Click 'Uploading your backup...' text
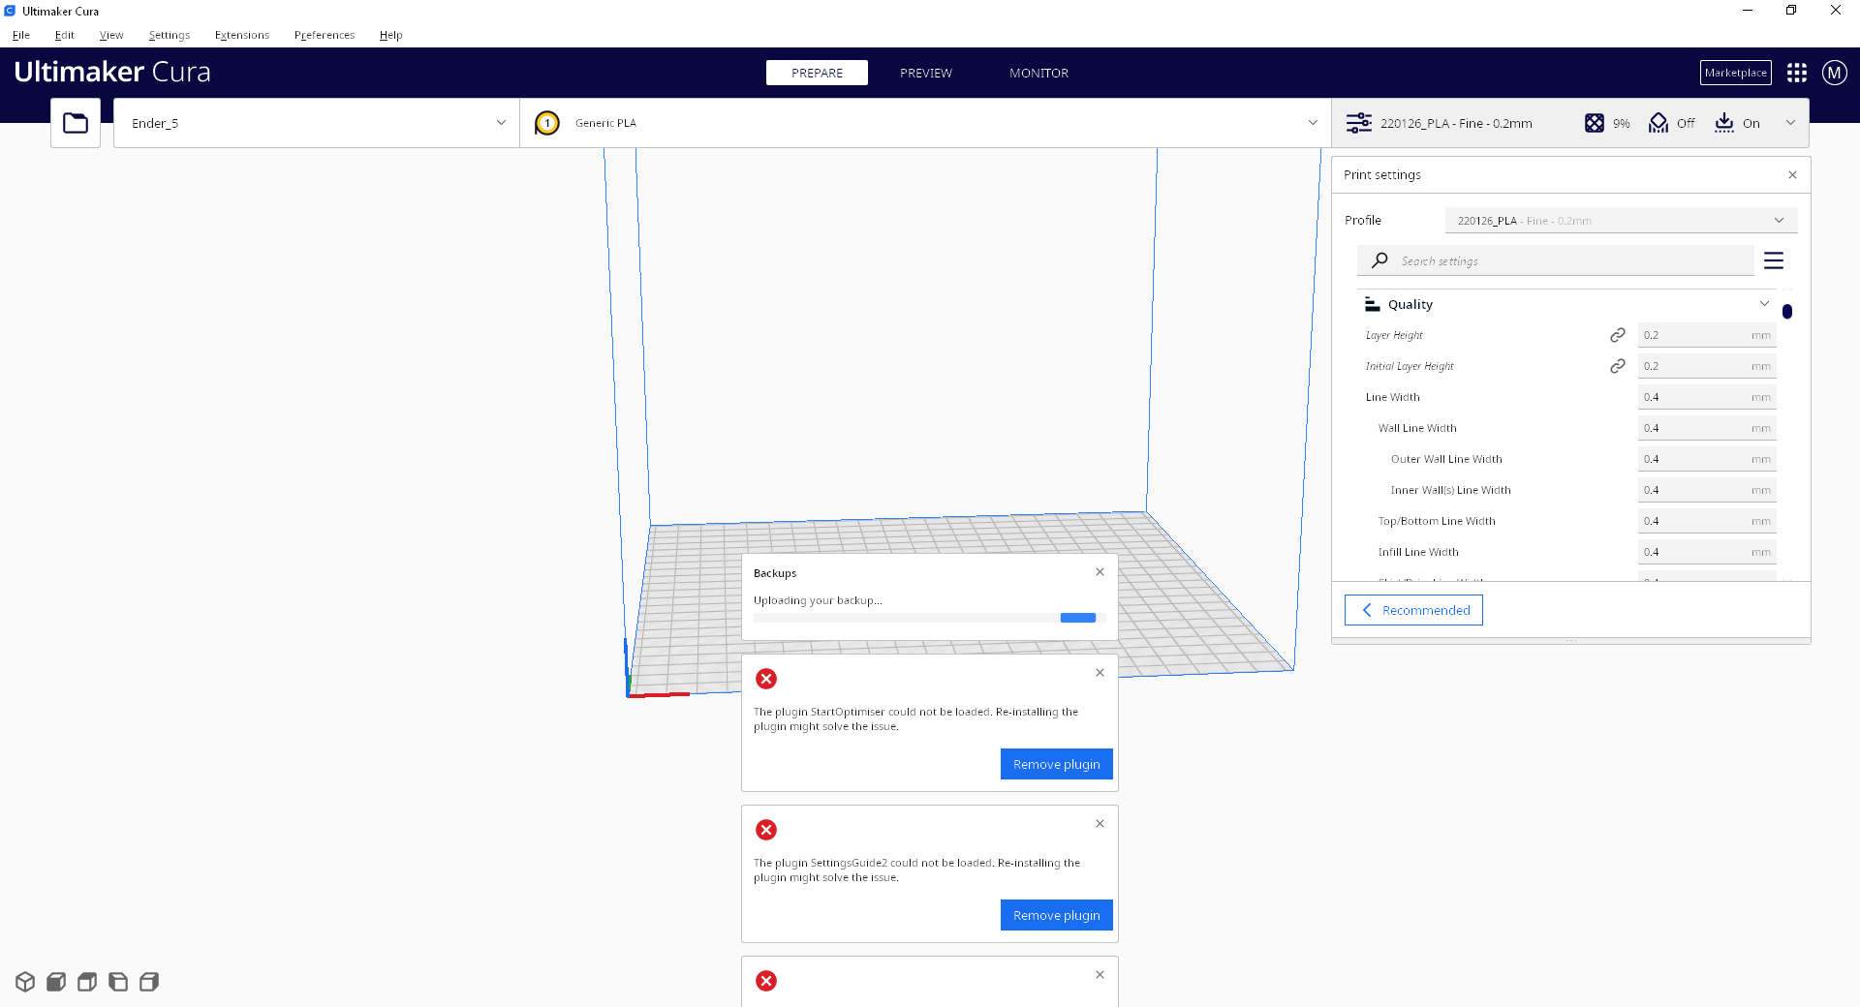The height and width of the screenshot is (1007, 1860). [818, 600]
